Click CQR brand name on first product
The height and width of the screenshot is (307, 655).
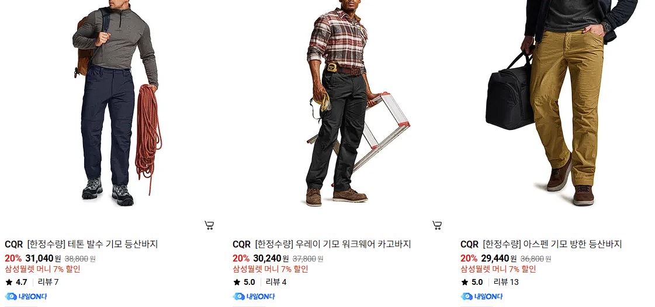pos(14,244)
